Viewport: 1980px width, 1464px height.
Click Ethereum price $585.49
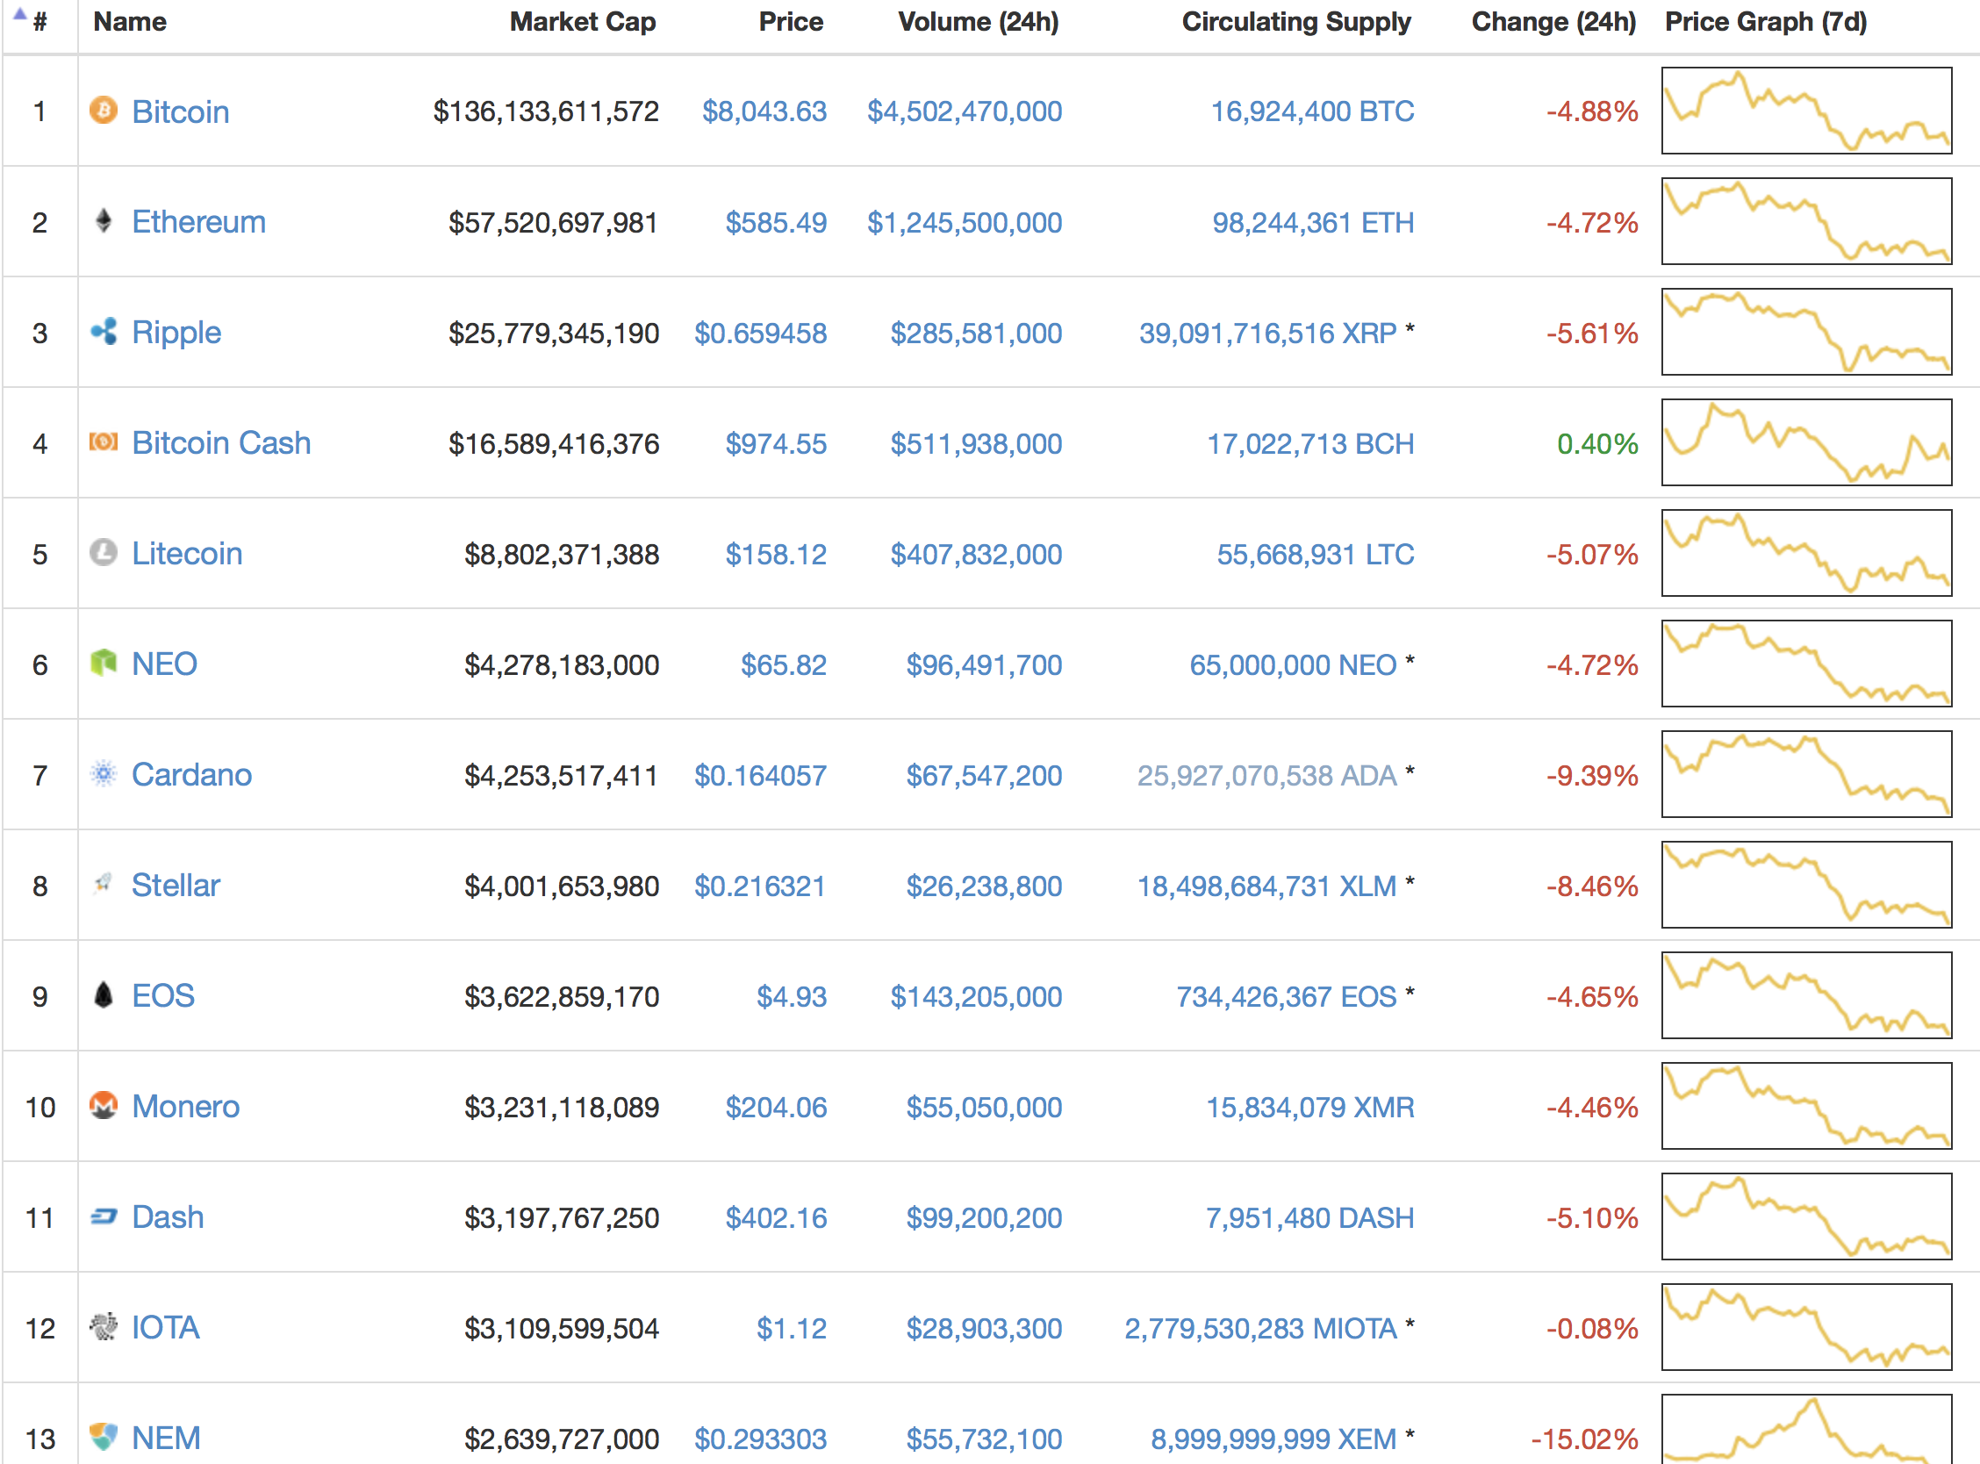(x=776, y=222)
